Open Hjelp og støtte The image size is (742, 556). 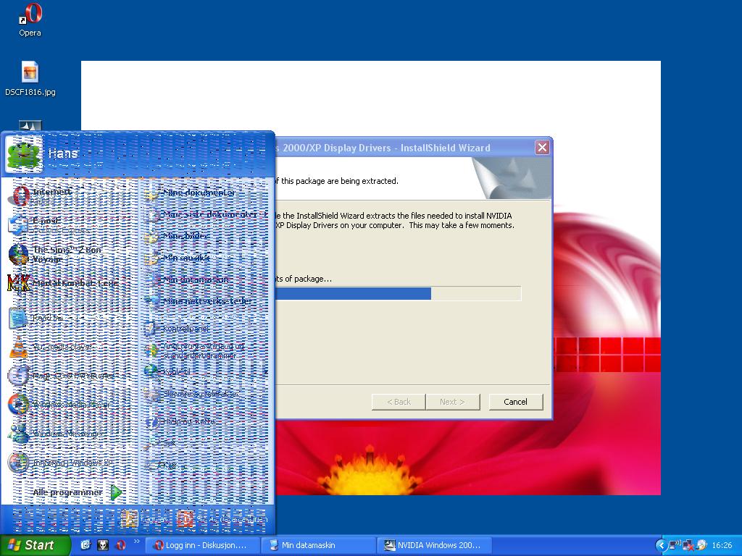pos(206,421)
